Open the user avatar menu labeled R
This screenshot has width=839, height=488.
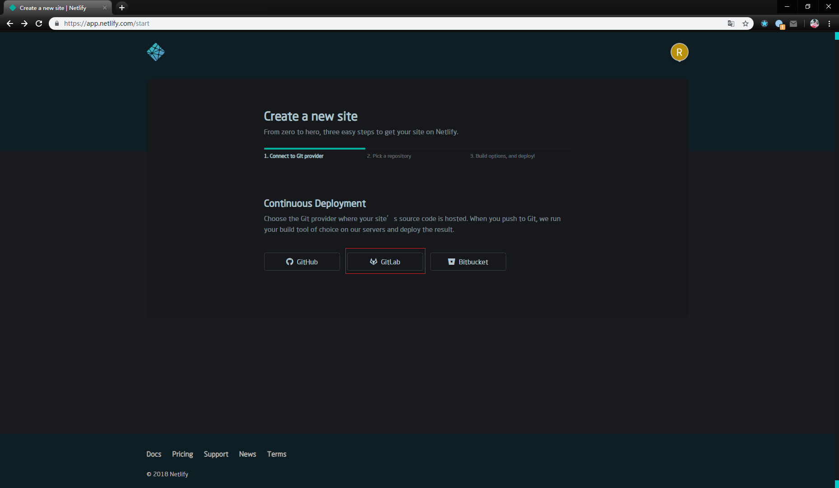[x=679, y=52]
